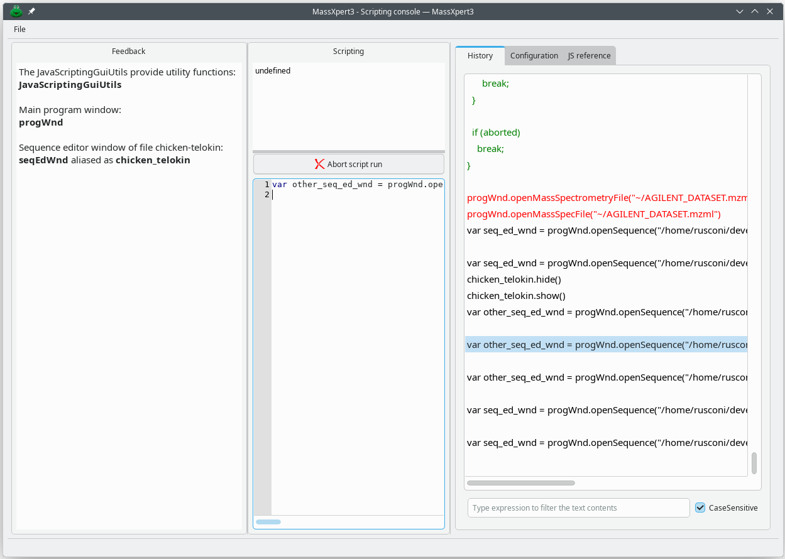
Task: Open the File menu
Action: tap(19, 29)
